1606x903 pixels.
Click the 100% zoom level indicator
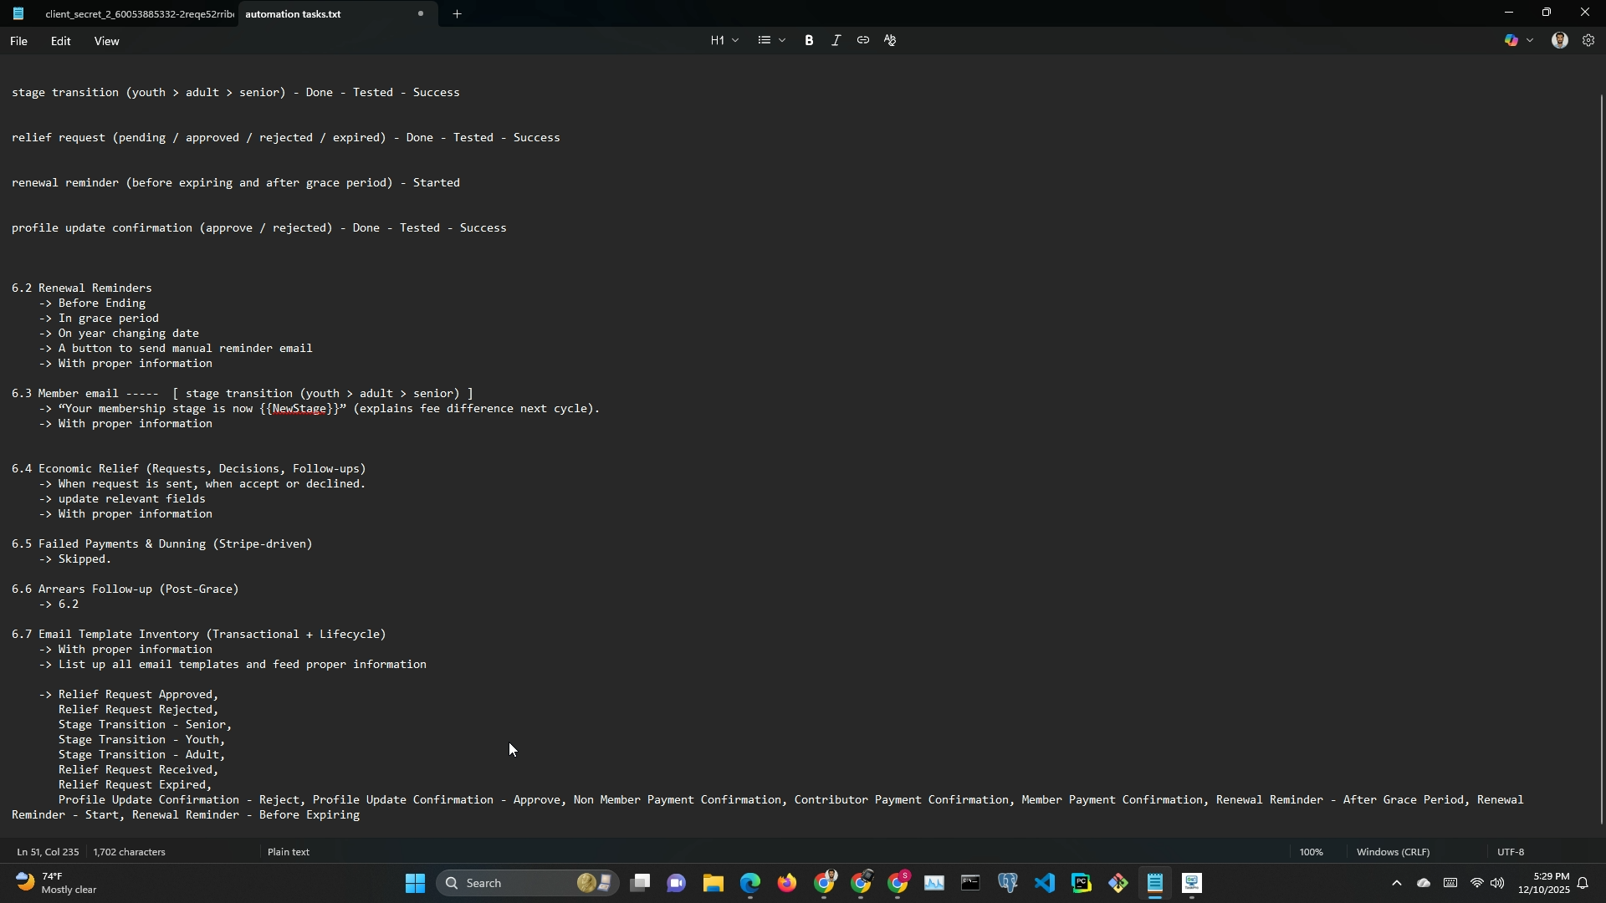pos(1311,852)
